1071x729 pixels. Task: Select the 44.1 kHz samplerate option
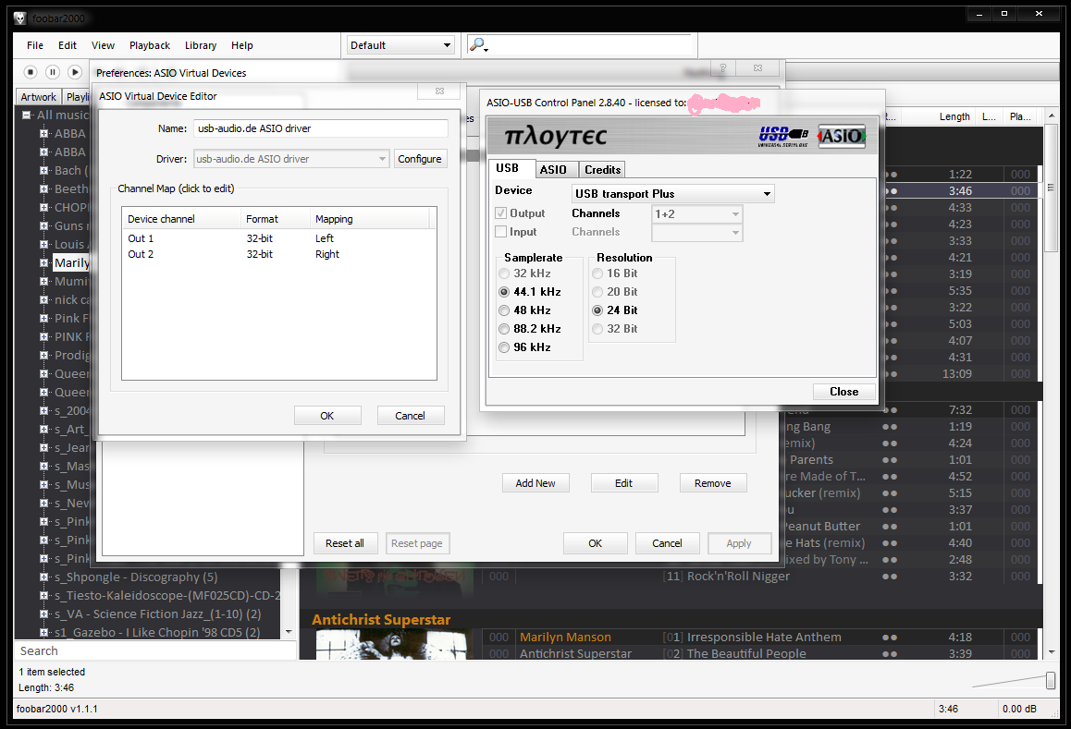click(504, 292)
